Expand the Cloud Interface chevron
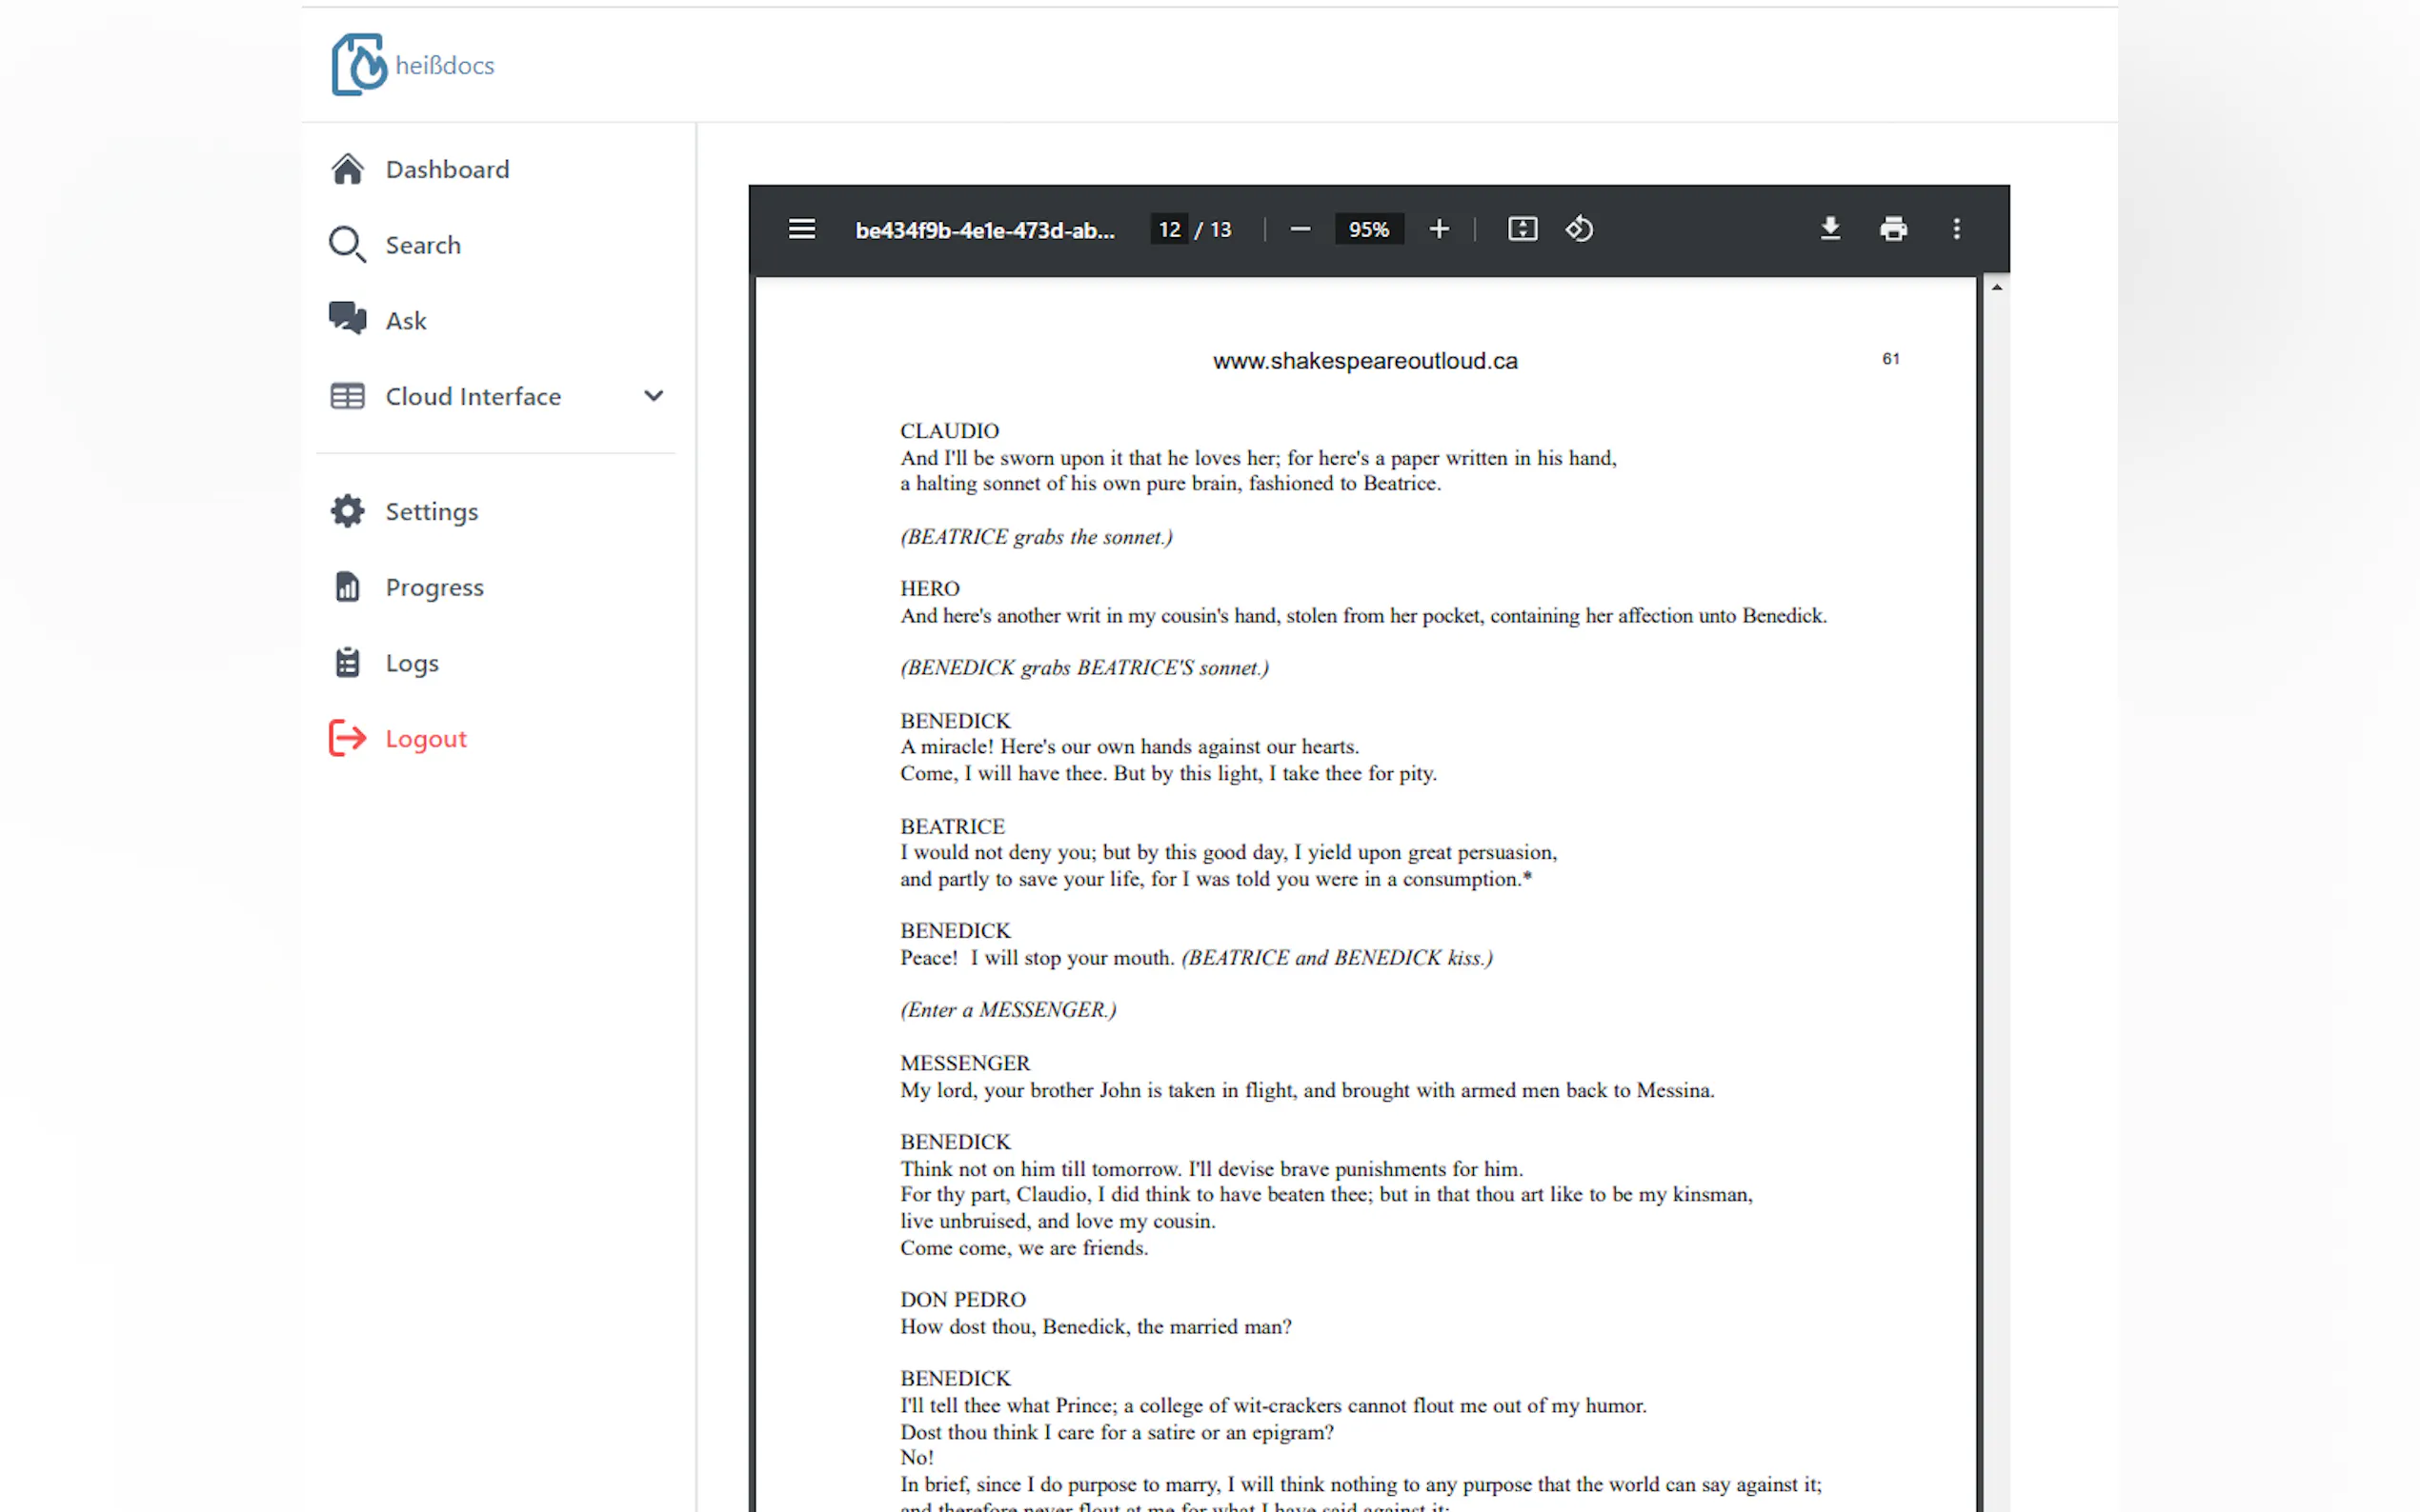 click(654, 396)
